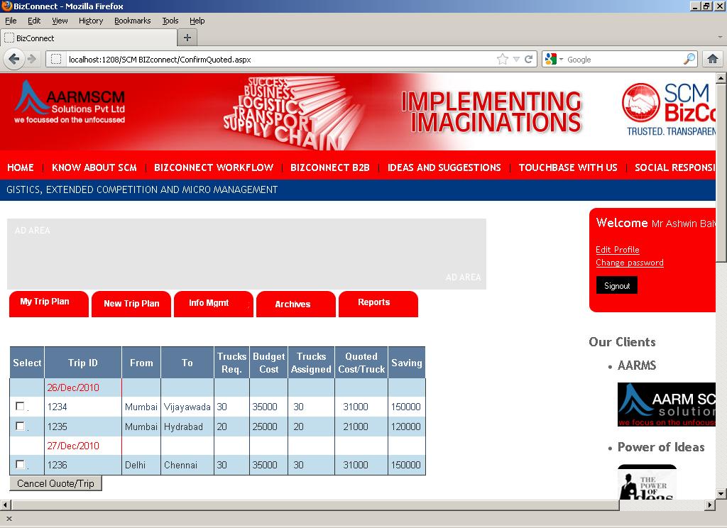The width and height of the screenshot is (727, 528).
Task: Click the Vijayawada destination cell
Action: tap(187, 407)
